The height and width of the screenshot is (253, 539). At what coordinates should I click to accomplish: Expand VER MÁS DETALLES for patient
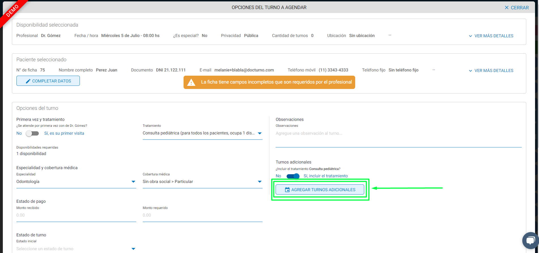(x=491, y=71)
